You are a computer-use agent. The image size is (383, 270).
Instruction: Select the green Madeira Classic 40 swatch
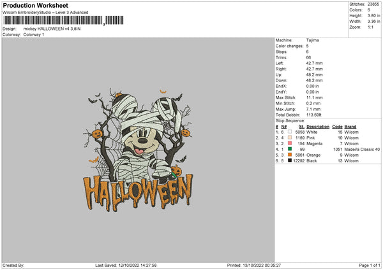tap(289, 149)
